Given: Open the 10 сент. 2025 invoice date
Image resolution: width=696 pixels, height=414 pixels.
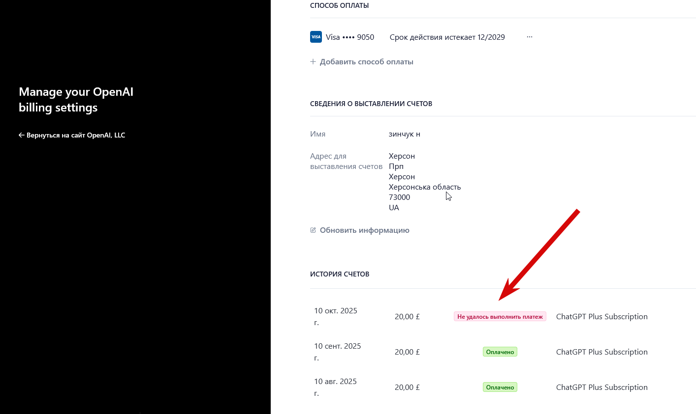Looking at the screenshot, I should tap(338, 346).
